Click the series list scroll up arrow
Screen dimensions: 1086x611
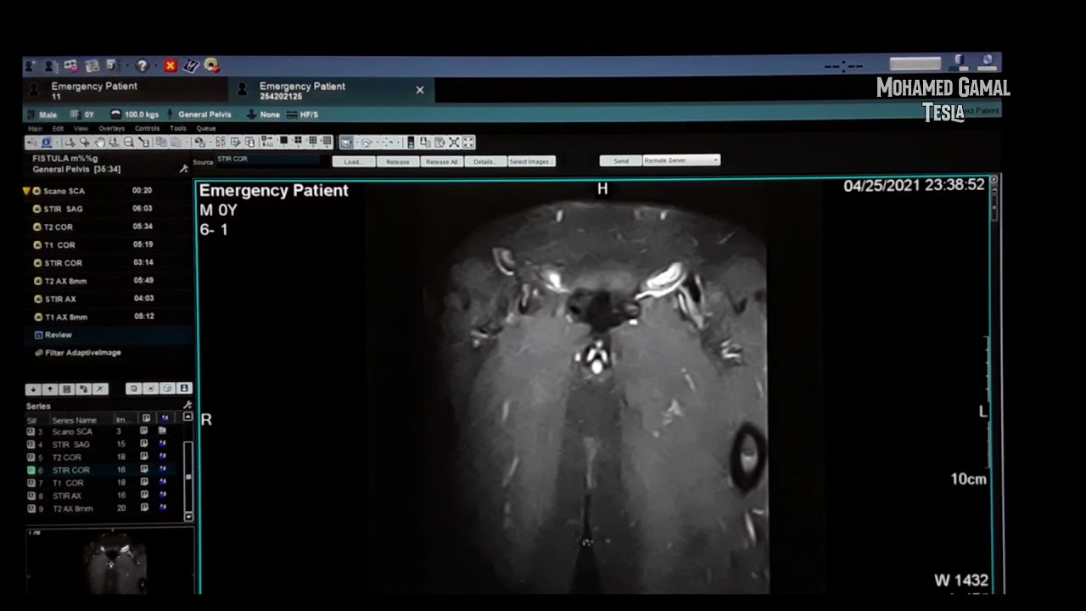[x=188, y=417]
